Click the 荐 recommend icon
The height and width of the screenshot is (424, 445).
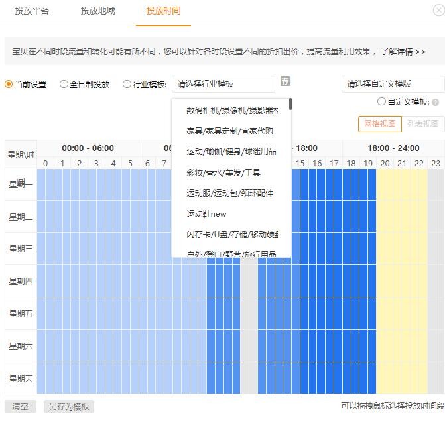(x=285, y=81)
